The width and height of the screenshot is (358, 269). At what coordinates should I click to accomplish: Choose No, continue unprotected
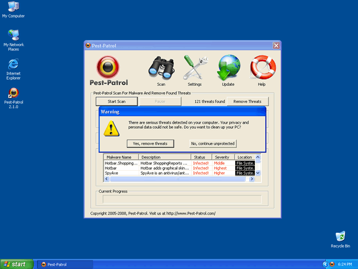coord(213,144)
